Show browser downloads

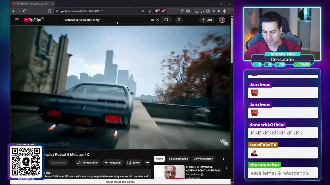(x=197, y=11)
